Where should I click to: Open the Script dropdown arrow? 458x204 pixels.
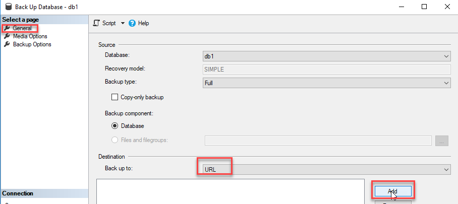tap(123, 23)
